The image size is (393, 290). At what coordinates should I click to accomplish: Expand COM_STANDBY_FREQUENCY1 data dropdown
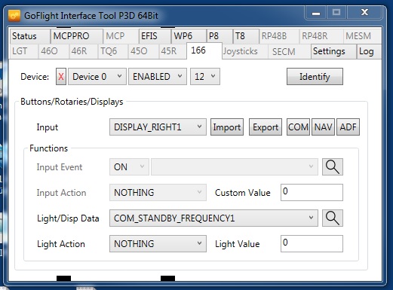[x=213, y=218]
